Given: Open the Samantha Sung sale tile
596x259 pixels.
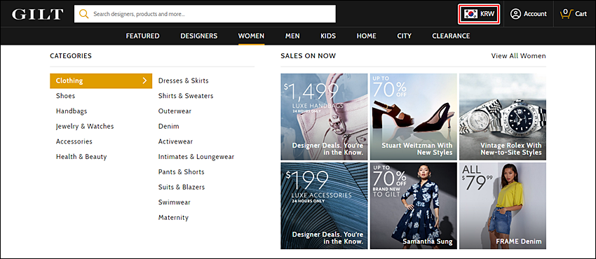Looking at the screenshot, I should (414, 206).
